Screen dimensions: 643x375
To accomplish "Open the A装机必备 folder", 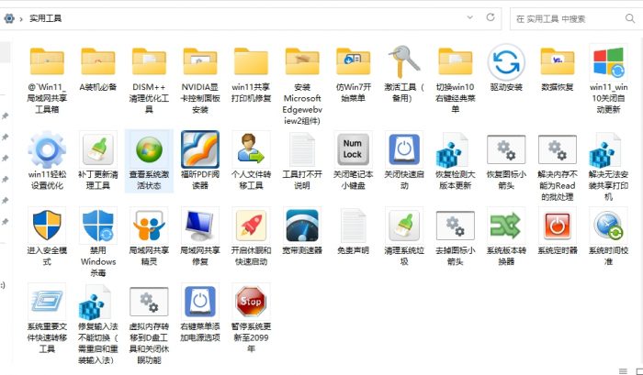I will pos(98,61).
